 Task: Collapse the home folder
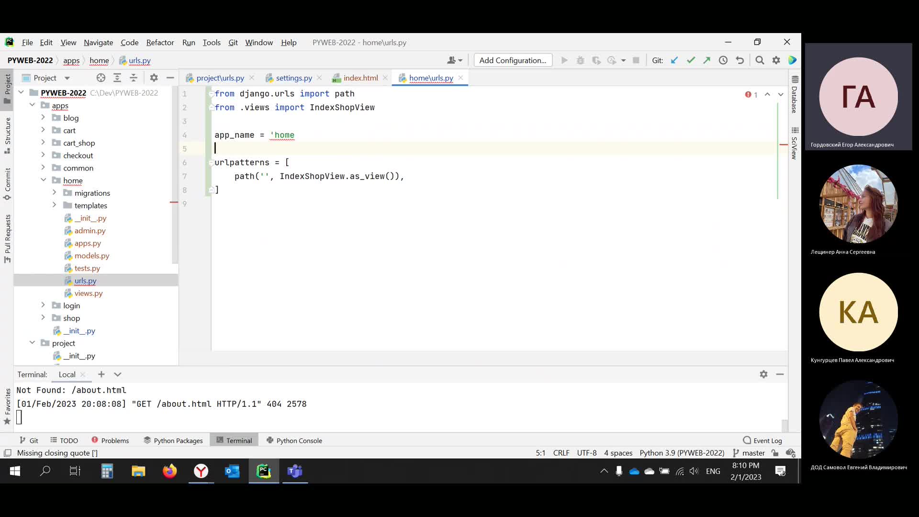43,180
